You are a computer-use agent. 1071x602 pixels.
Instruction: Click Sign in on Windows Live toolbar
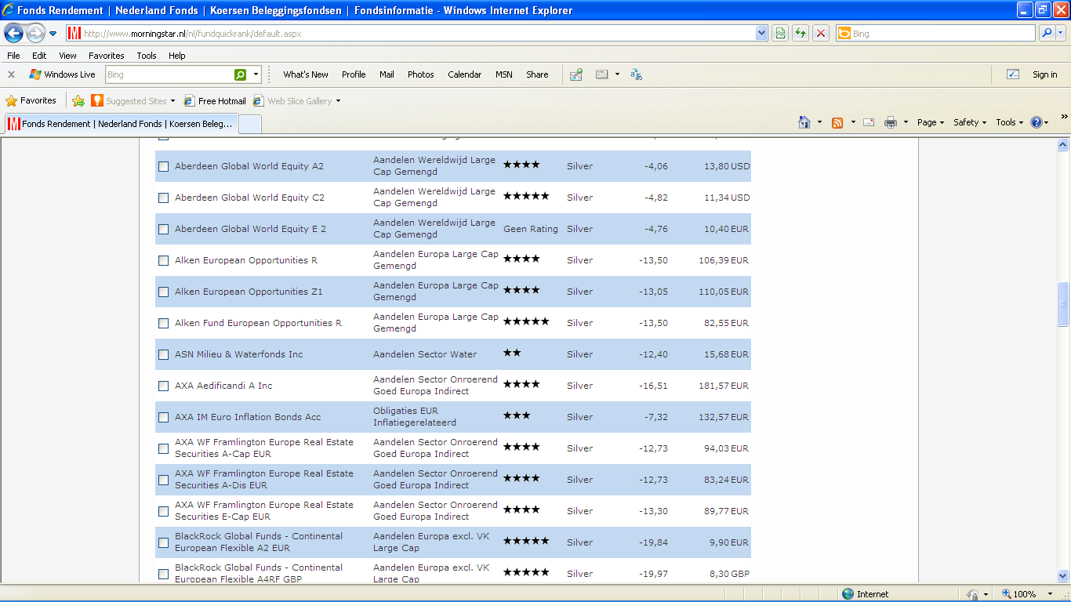click(1044, 74)
